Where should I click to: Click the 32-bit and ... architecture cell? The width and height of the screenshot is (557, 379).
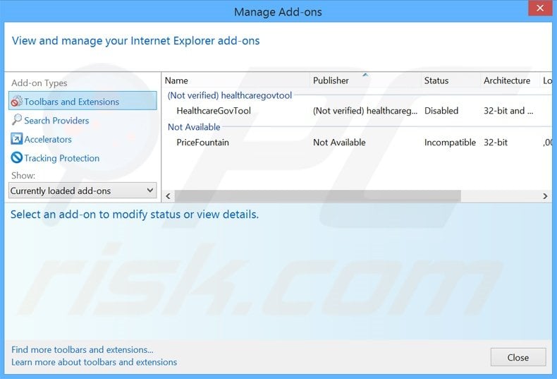pyautogui.click(x=508, y=111)
